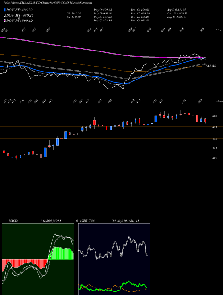This screenshot has width=223, height=295.
Task: Click the blue DOW ST legend swatch
Action: (x=5, y=10)
